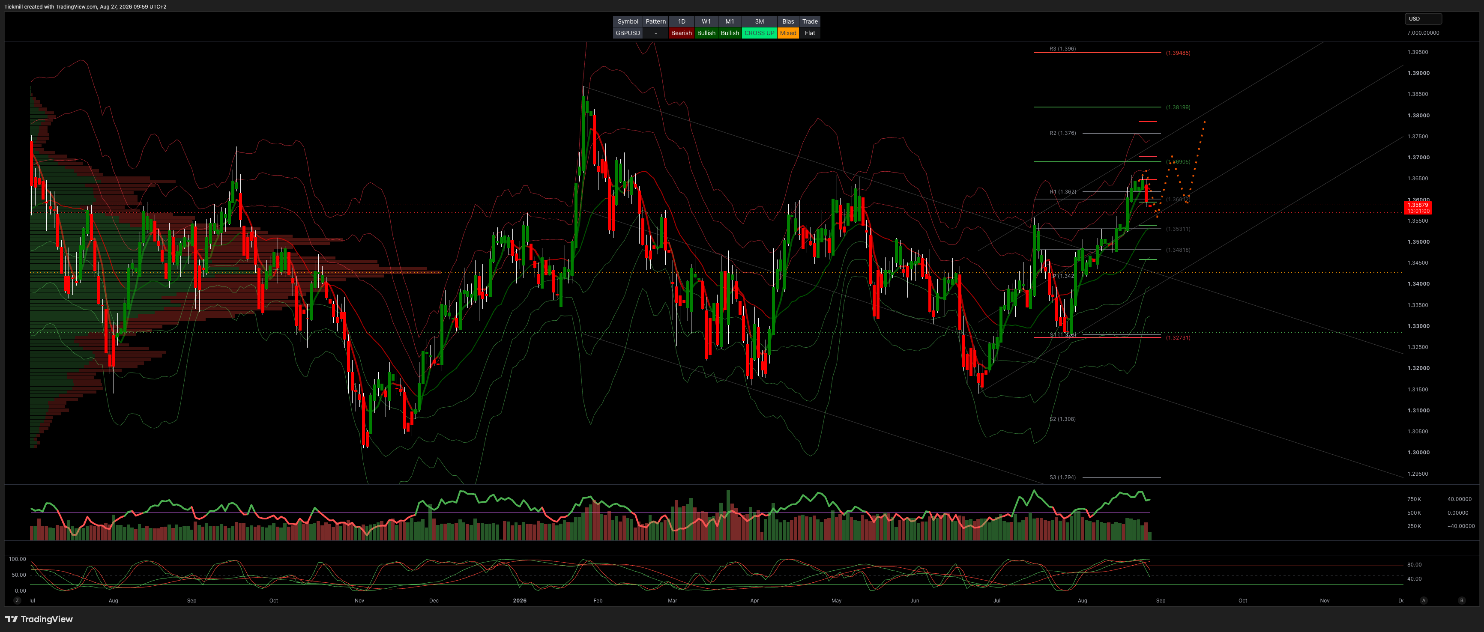Click the 1.30000 price axis tick
This screenshot has height=632, width=1484.
(1418, 453)
